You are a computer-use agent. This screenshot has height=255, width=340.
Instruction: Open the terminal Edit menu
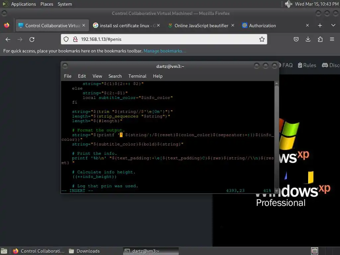coord(82,76)
